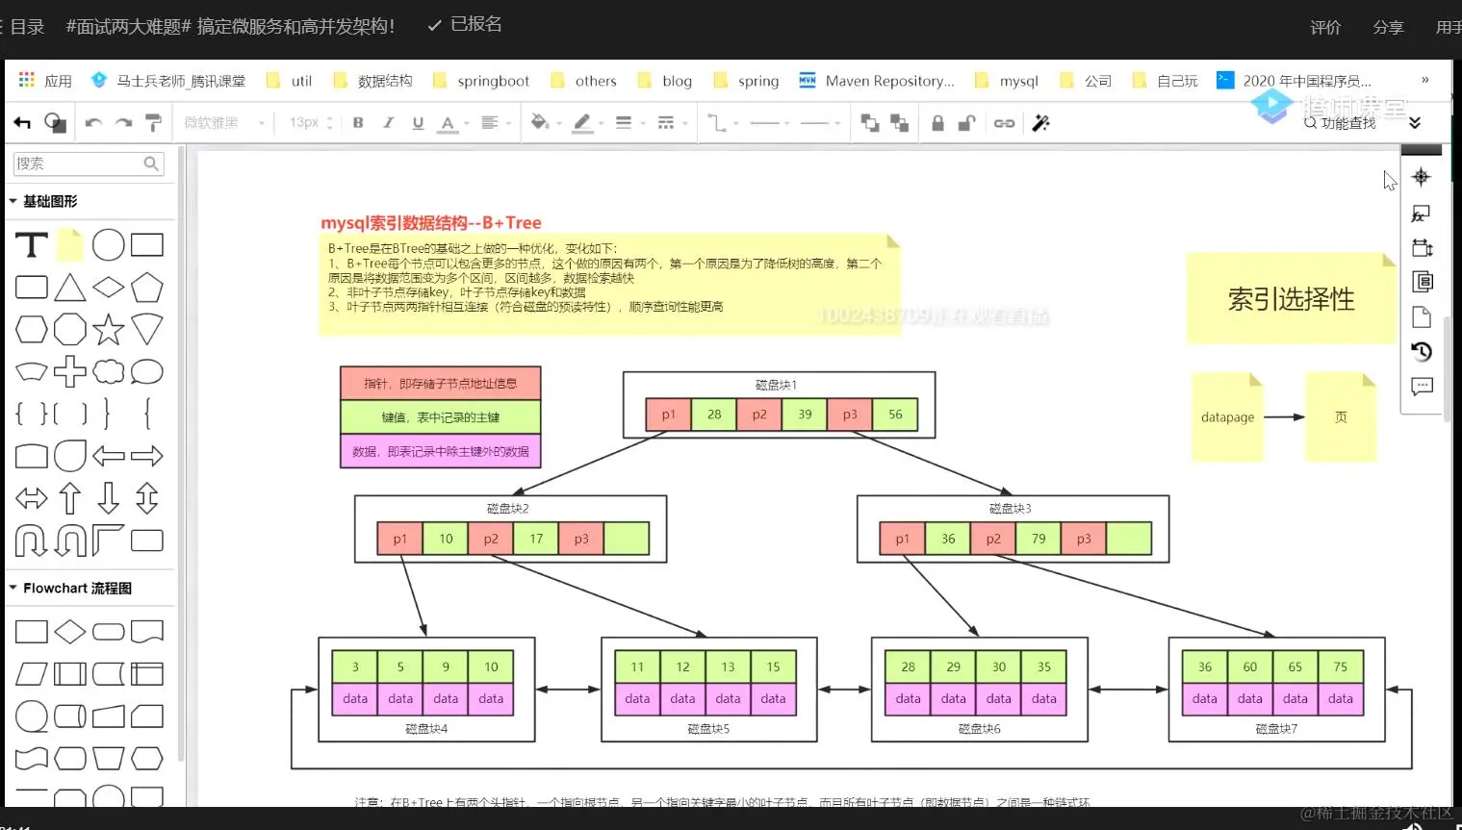Open the font color picker
This screenshot has height=830, width=1462.
click(x=452, y=123)
